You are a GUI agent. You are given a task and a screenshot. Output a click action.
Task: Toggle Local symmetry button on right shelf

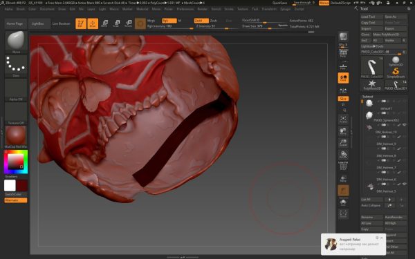[x=343, y=78]
